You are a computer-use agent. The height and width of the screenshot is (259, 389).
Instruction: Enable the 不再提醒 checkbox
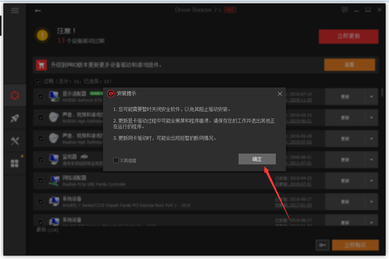click(x=116, y=160)
